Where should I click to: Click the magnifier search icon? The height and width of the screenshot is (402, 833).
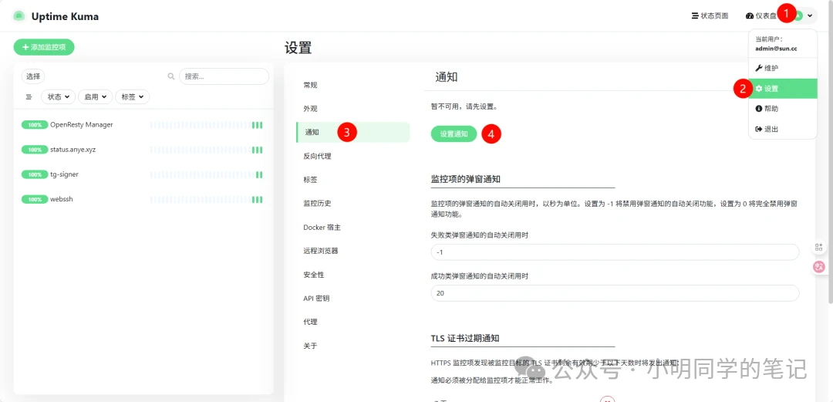pyautogui.click(x=171, y=76)
